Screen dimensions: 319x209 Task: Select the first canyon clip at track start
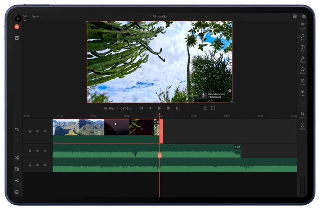[66, 127]
